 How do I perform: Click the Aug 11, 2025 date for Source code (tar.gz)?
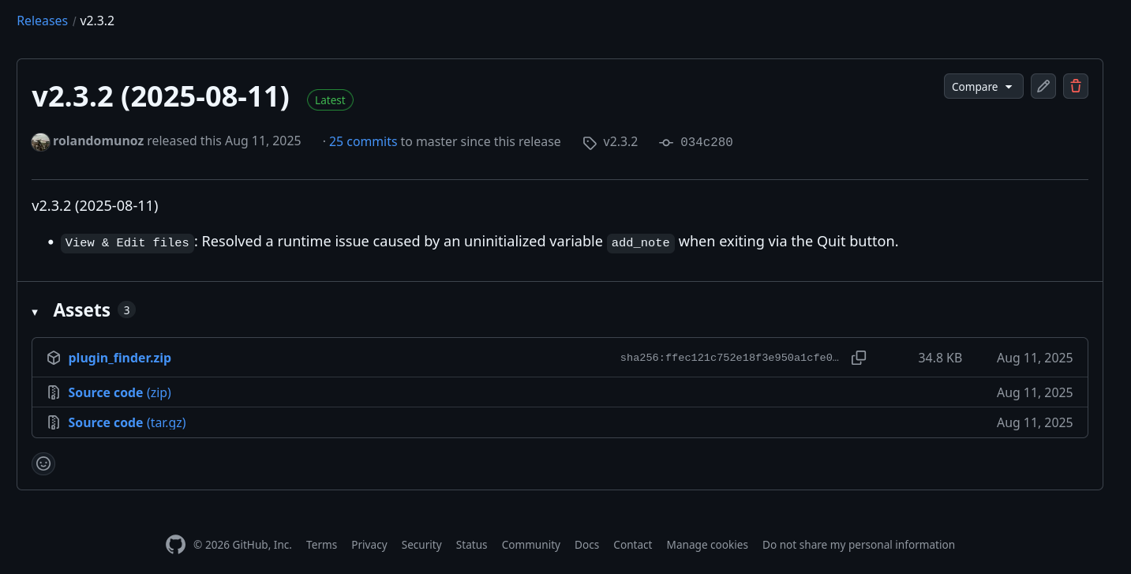click(1035, 422)
